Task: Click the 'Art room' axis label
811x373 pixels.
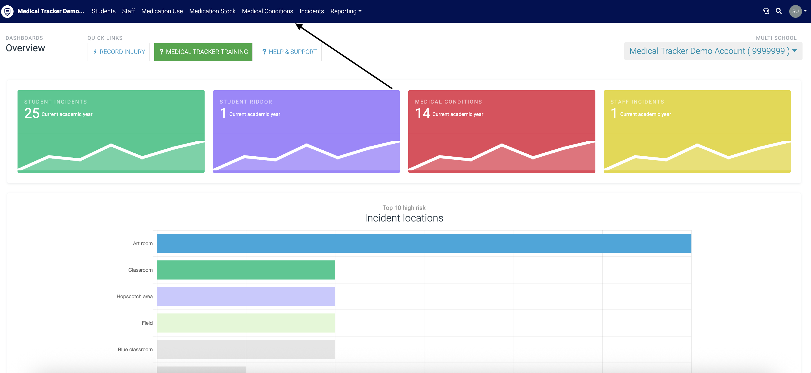Action: coord(143,243)
